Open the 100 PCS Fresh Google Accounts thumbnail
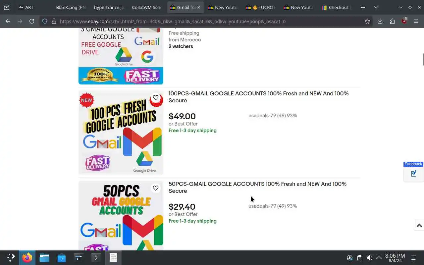 (x=121, y=132)
